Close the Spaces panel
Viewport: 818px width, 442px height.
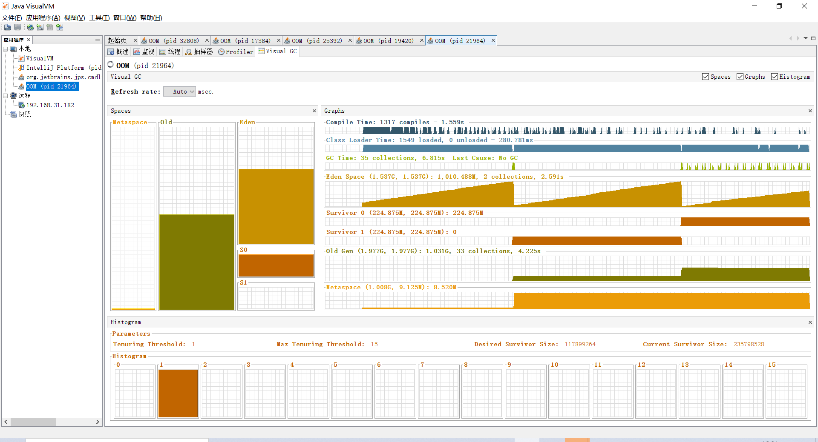[x=314, y=111]
